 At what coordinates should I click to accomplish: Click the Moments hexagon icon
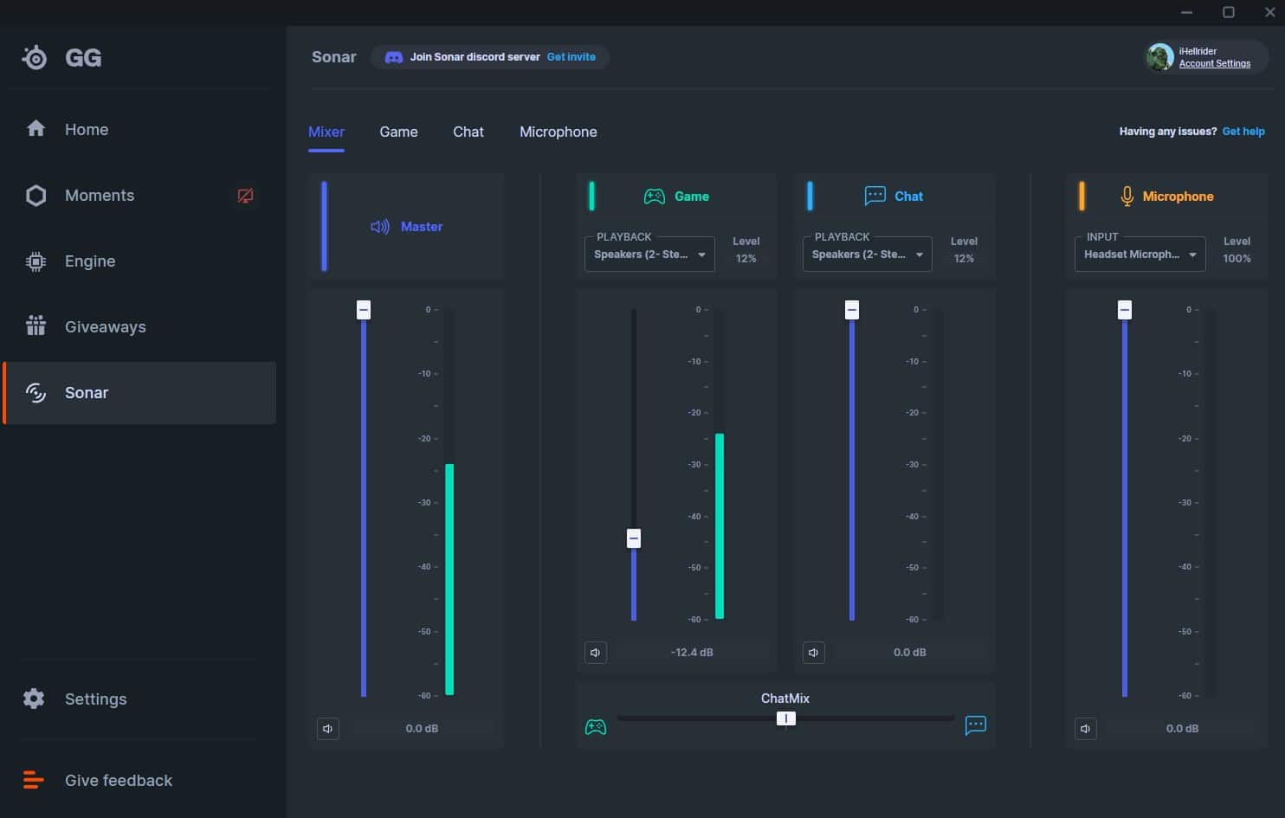(36, 196)
